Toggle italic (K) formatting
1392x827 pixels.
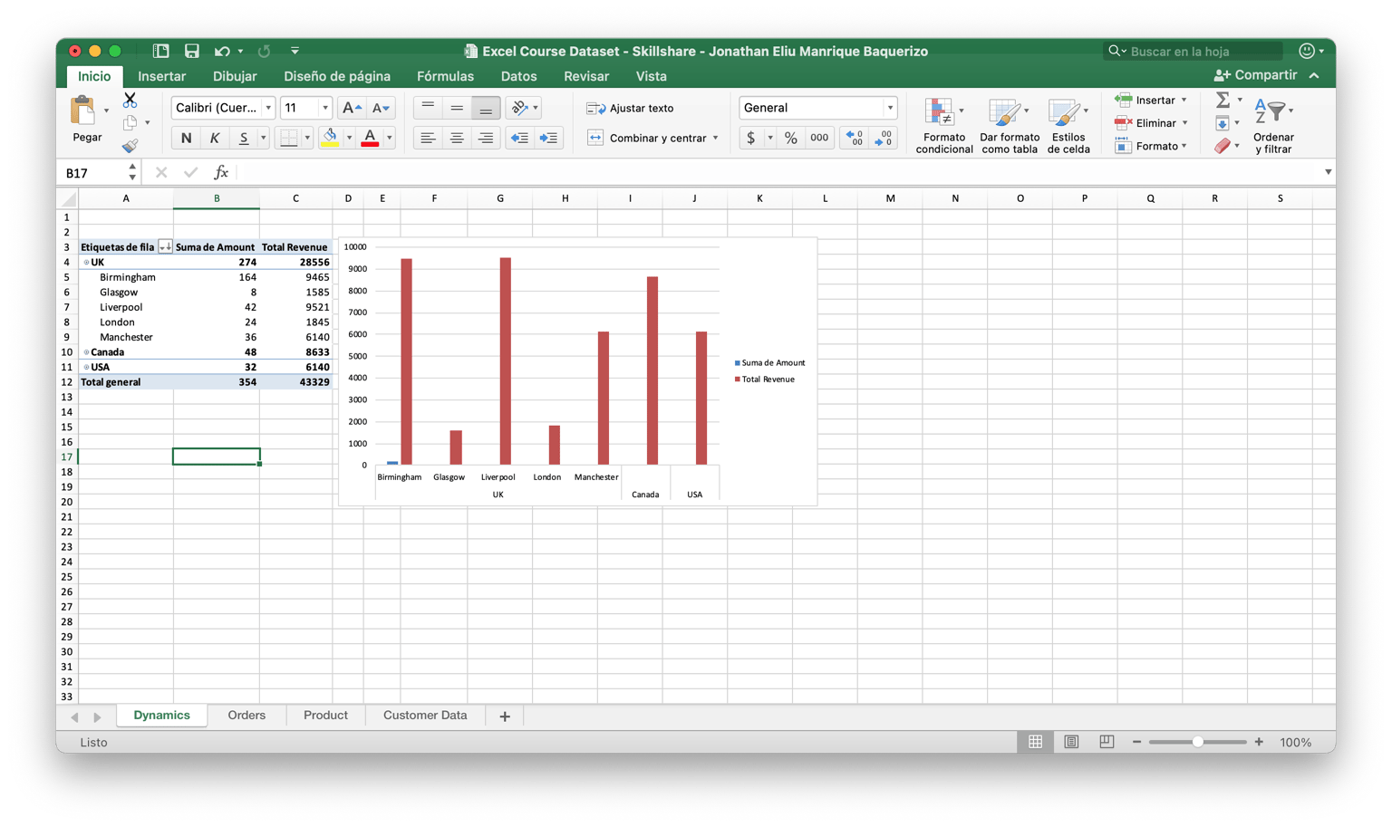[x=215, y=138]
